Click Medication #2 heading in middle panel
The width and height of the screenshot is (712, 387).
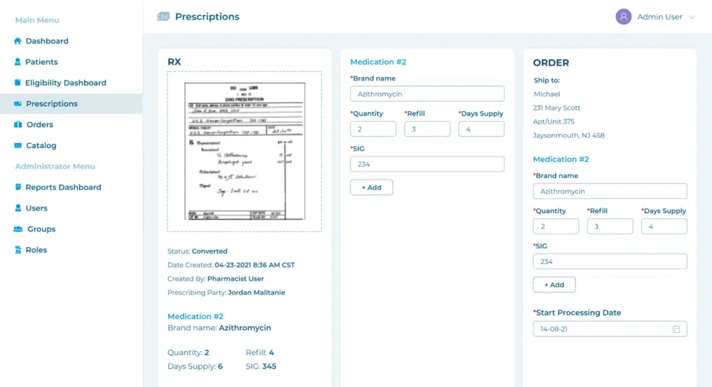pos(378,62)
